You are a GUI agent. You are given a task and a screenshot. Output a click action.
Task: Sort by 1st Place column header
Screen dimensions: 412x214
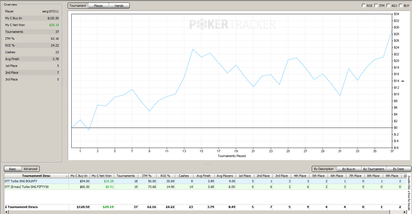point(245,176)
